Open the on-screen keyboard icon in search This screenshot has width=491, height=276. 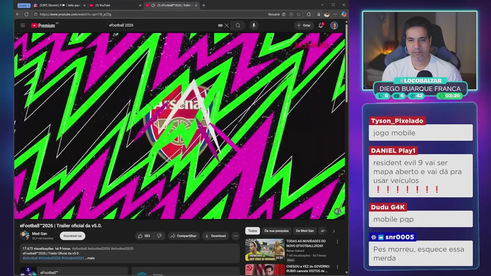point(220,25)
